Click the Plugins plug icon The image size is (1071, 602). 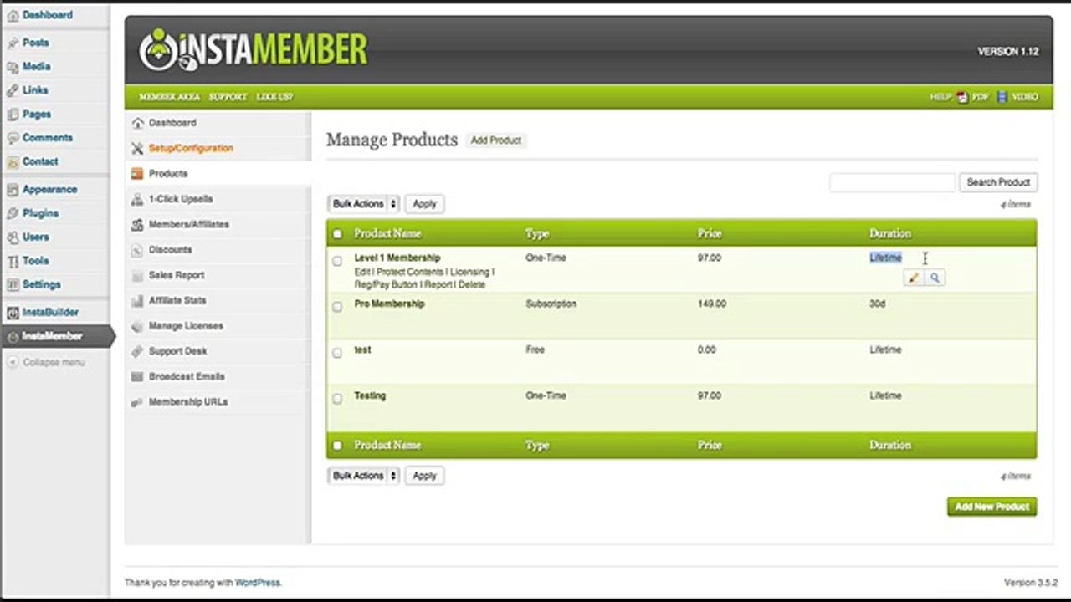13,213
